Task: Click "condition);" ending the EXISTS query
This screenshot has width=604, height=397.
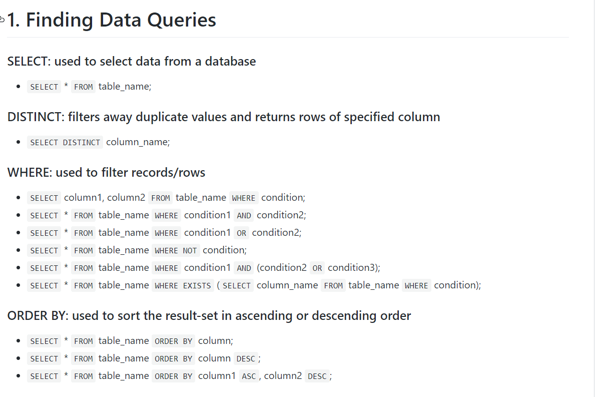Action: 457,285
